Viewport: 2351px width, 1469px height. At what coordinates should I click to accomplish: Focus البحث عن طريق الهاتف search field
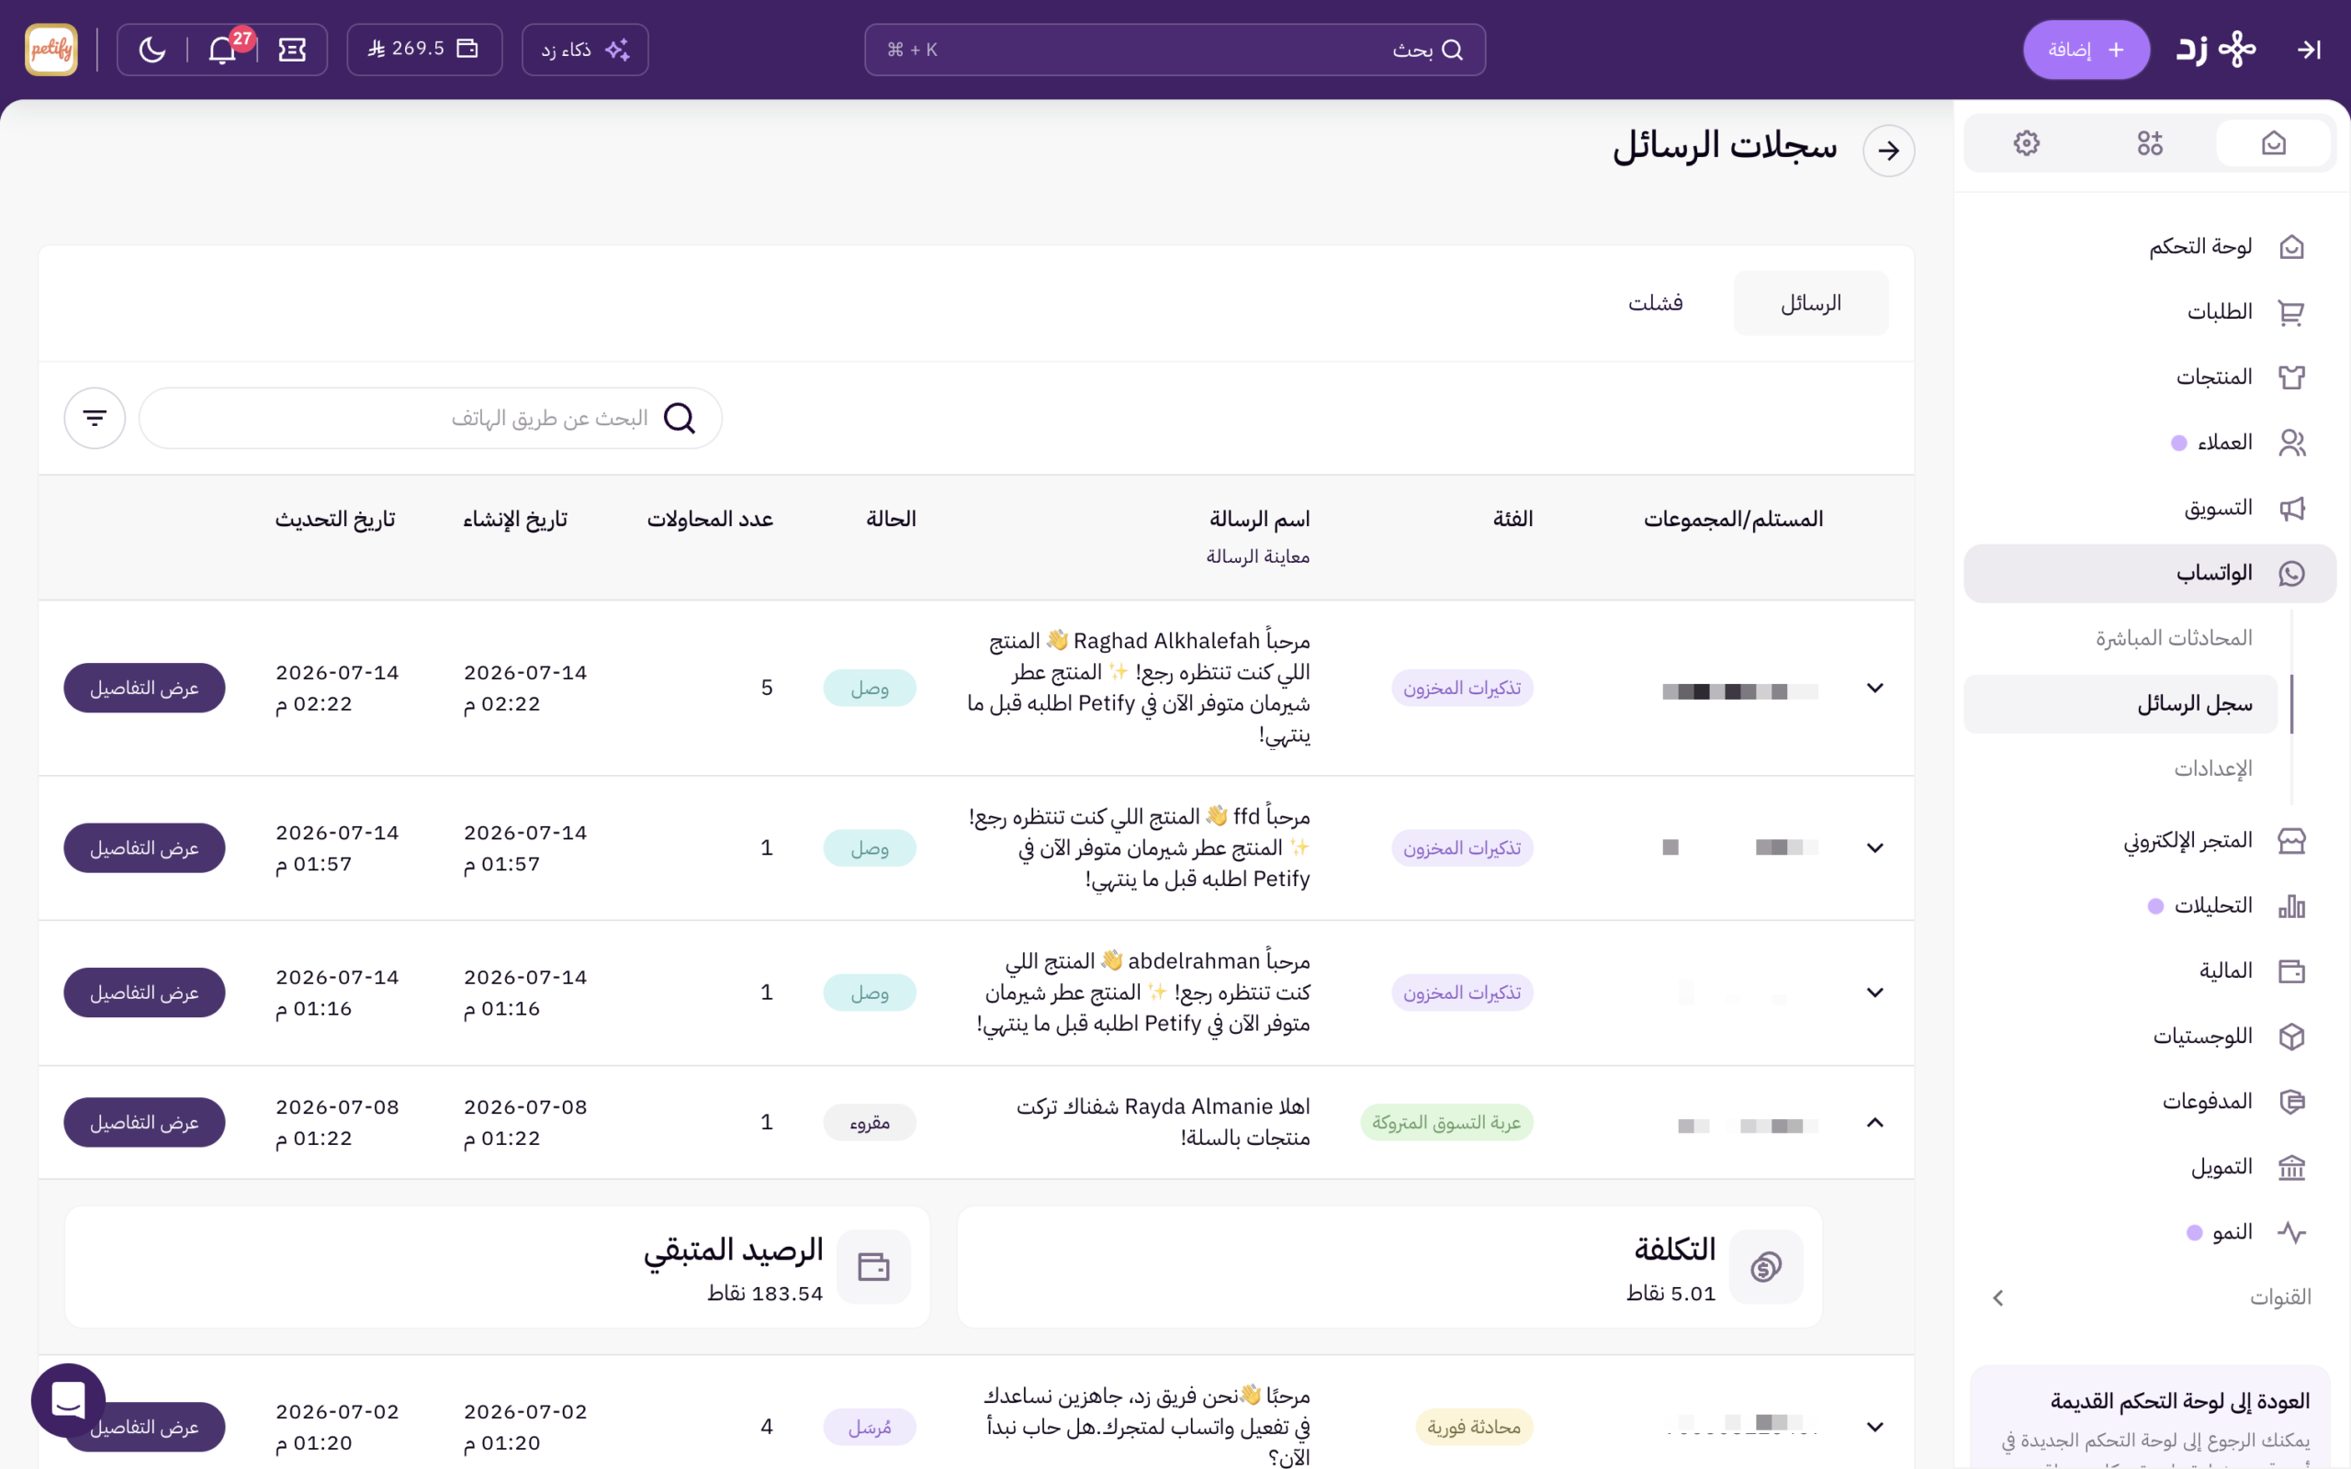[x=431, y=418]
